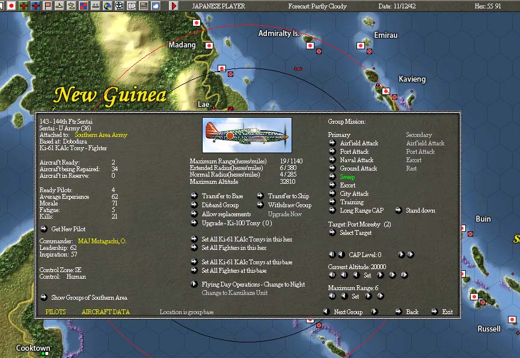Click the brown list panel toolbar icon
Image resolution: width=520 pixels, height=358 pixels.
pyautogui.click(x=144, y=5)
